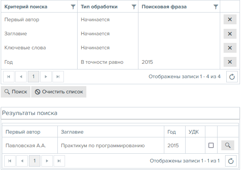The height and width of the screenshot is (170, 243).
Task: Refresh the search criteria grid
Action: [x=232, y=77]
